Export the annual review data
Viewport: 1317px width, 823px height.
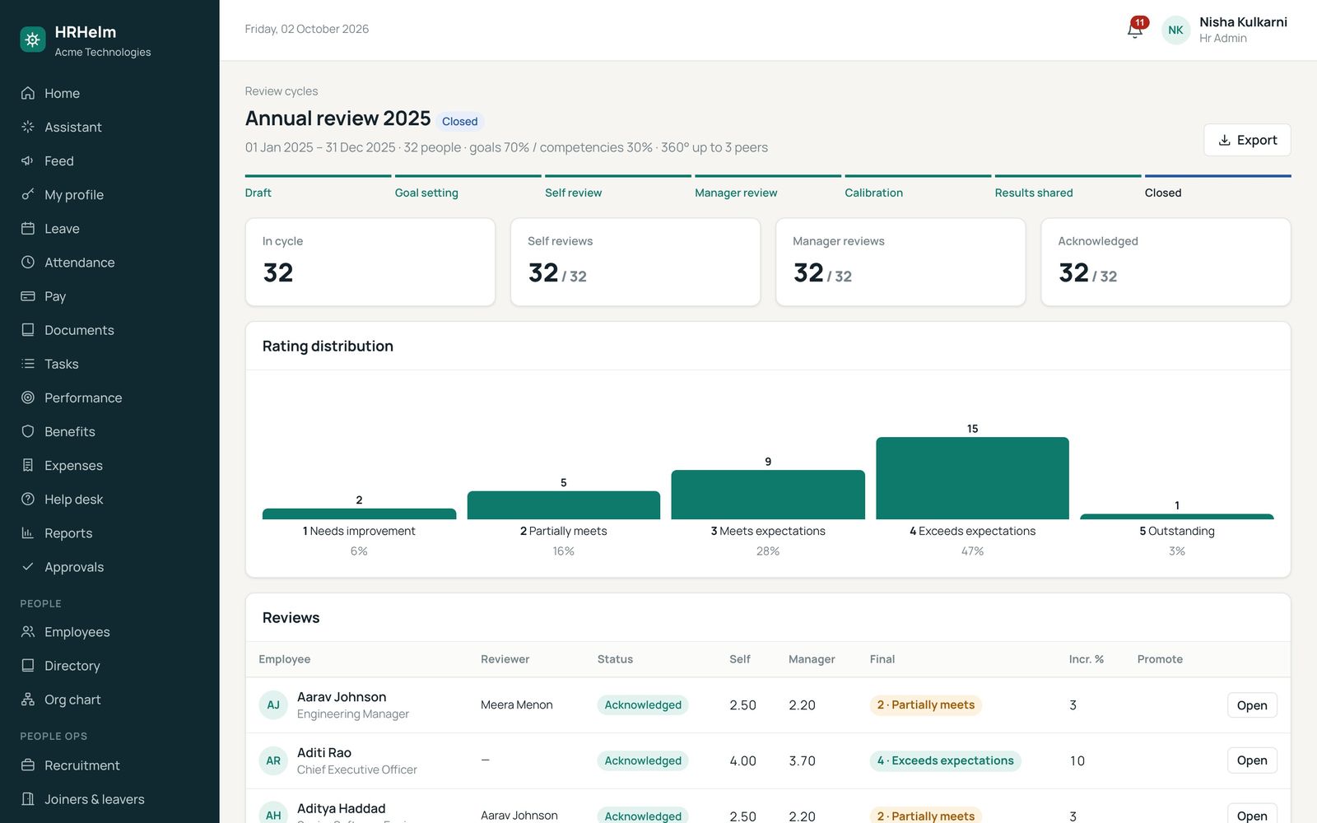click(1247, 140)
